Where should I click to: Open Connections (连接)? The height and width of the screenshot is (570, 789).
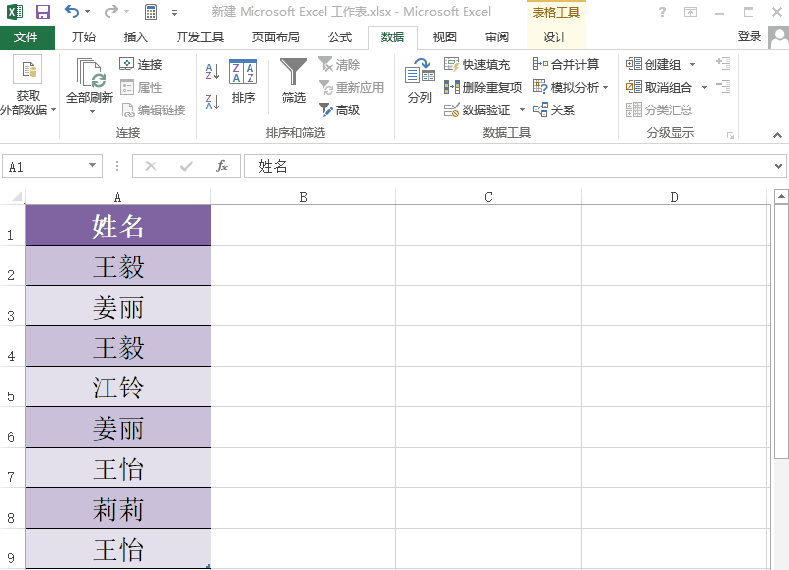click(141, 64)
